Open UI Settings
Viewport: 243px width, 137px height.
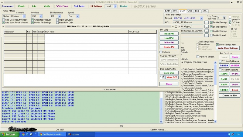point(96,6)
